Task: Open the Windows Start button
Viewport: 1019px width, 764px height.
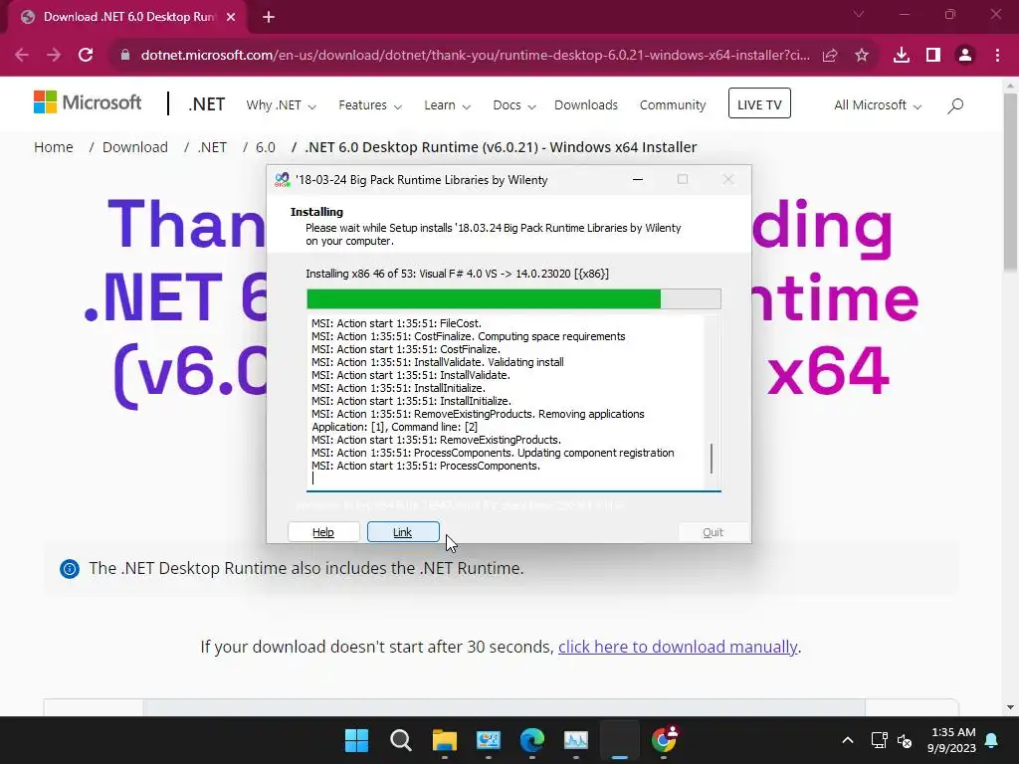Action: click(x=357, y=740)
